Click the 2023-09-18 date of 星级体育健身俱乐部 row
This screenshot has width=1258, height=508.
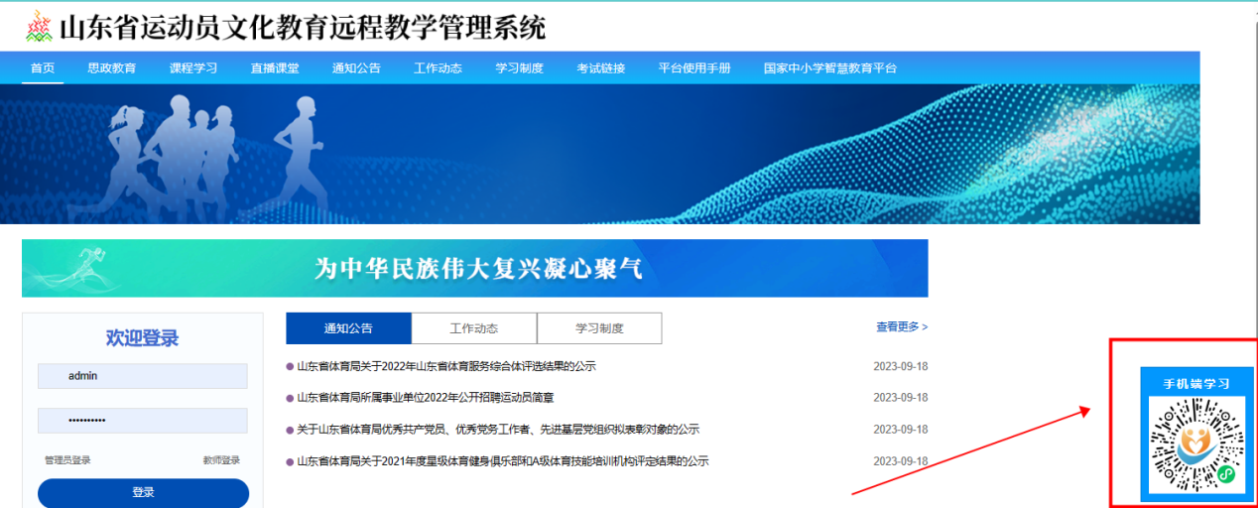(901, 461)
